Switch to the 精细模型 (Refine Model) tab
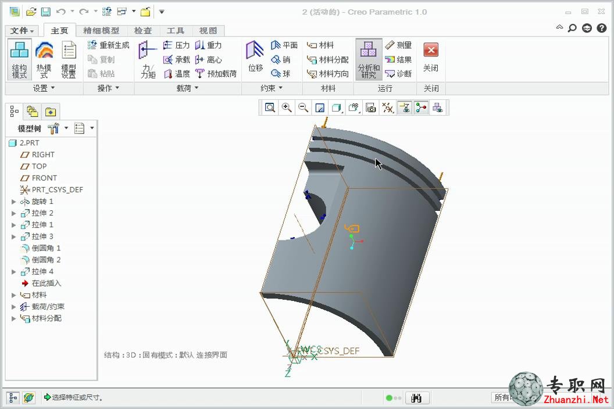Screen dimensions: 614x409 click(101, 31)
